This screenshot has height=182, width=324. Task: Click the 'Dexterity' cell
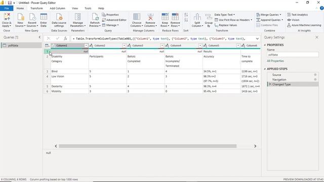coord(70,86)
